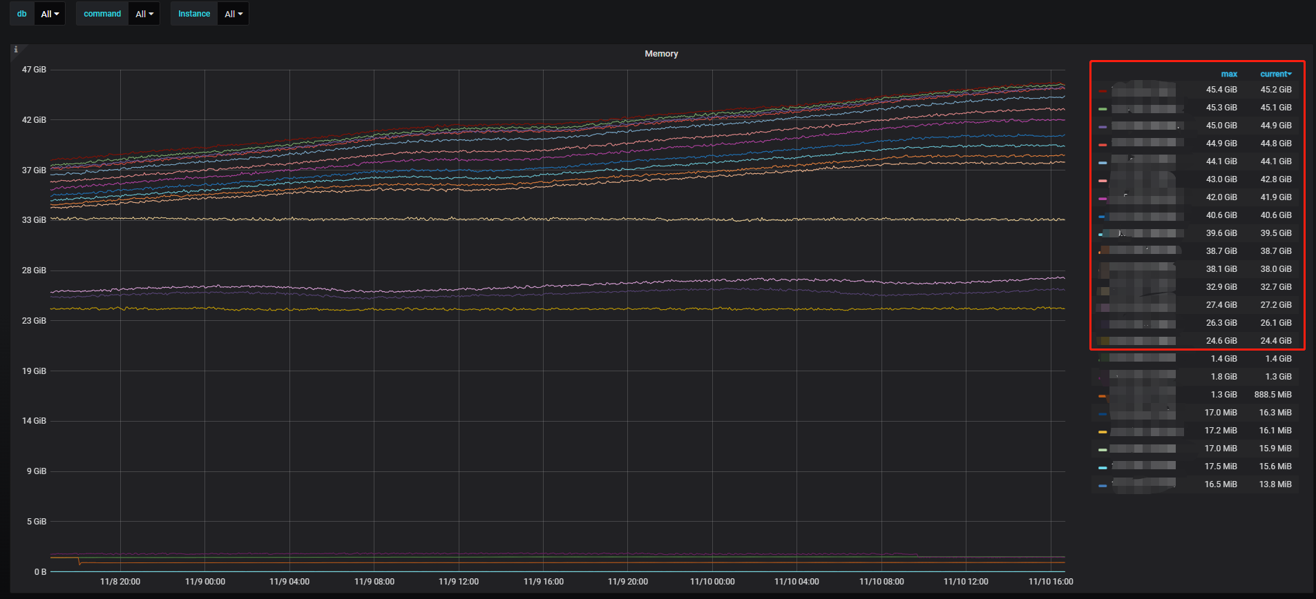Click pink swatch of 42.8 GiB series
1316x599 pixels.
click(1103, 180)
